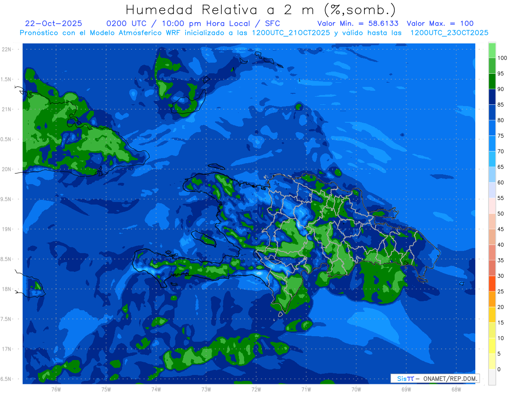Click the '22N' latitude axis label
This screenshot has height=395, width=512.
tap(6, 49)
